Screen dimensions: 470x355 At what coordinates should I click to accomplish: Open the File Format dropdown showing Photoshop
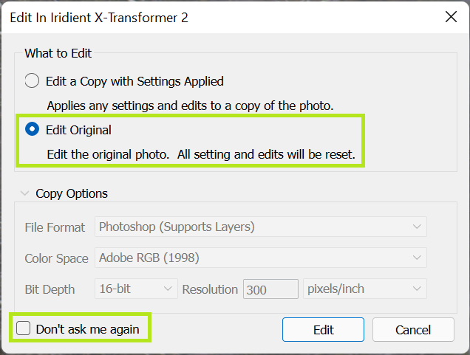pos(262,227)
